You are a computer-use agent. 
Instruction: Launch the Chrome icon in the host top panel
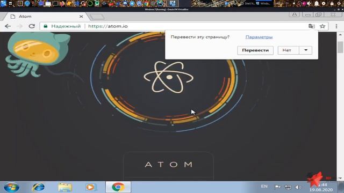tap(146, 4)
